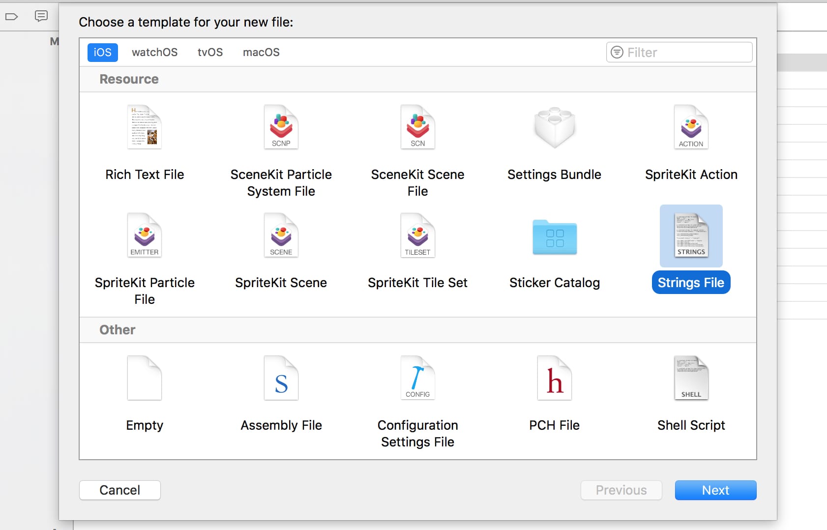The height and width of the screenshot is (530, 827).
Task: Choose the Sticker Catalog folder icon
Action: [x=555, y=237]
